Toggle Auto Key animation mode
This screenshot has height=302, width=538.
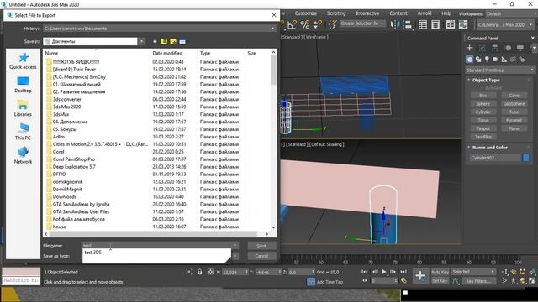(440, 272)
